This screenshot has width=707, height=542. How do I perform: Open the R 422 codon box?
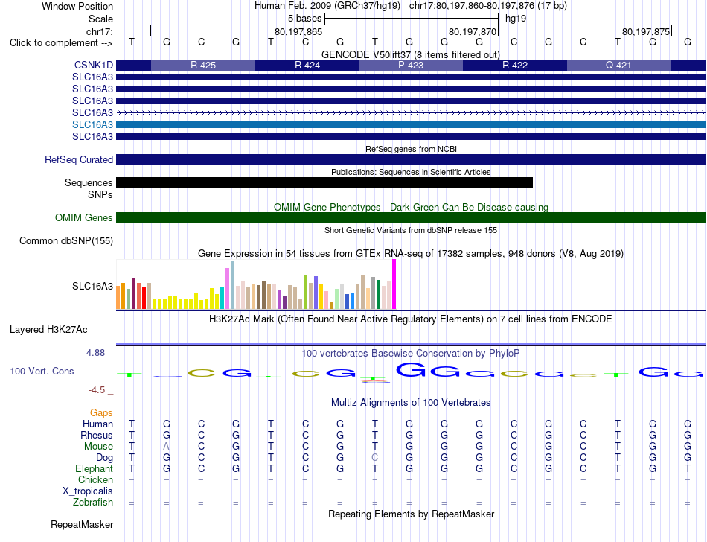(515, 65)
